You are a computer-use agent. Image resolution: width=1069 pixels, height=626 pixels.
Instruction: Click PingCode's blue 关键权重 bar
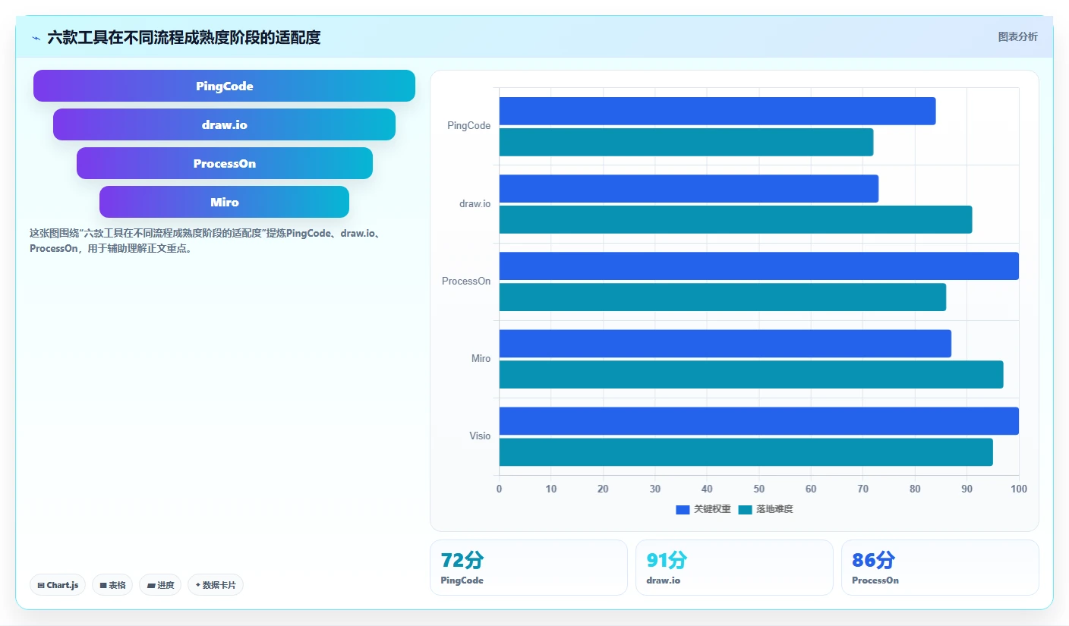point(717,111)
